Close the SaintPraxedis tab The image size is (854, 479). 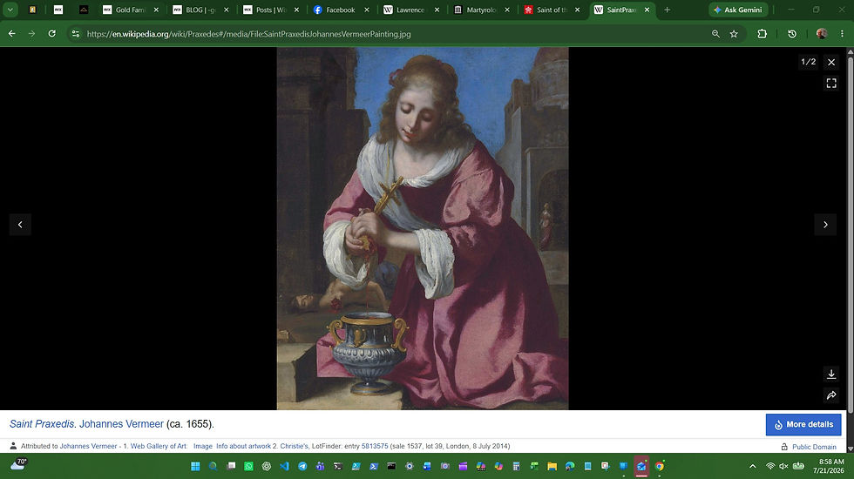tap(647, 10)
